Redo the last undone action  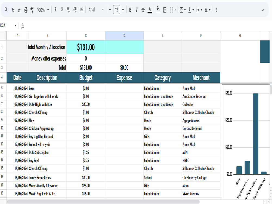[19, 10]
